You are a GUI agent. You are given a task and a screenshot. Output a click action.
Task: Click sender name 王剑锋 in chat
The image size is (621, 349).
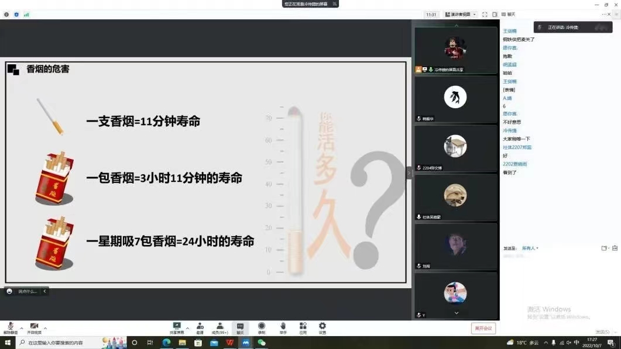coord(510,31)
